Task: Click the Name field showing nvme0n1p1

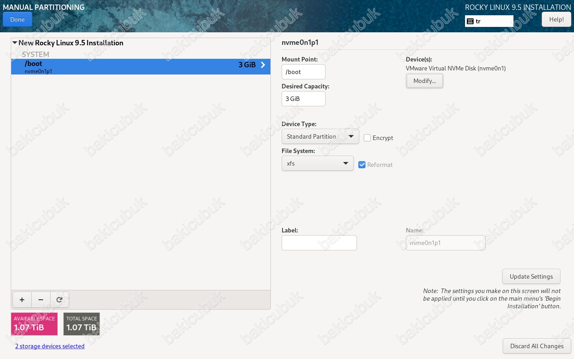Action: click(446, 243)
